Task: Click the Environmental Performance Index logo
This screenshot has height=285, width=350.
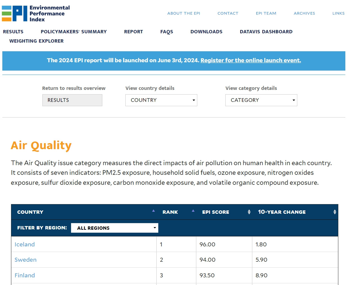Action: coord(36,13)
